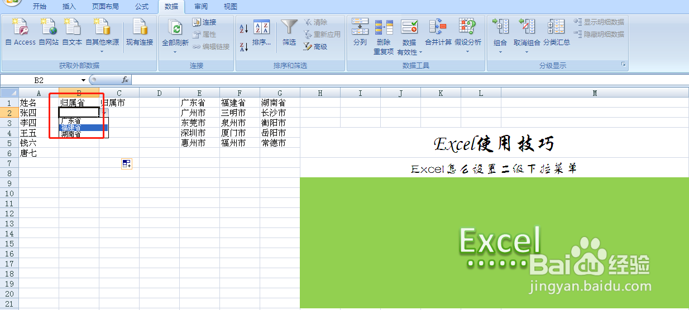Expand 数据有效性 data validation dropdown
The height and width of the screenshot is (310, 689).
tap(420, 52)
